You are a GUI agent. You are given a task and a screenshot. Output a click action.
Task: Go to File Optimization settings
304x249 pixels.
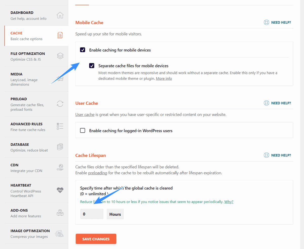(x=36, y=56)
